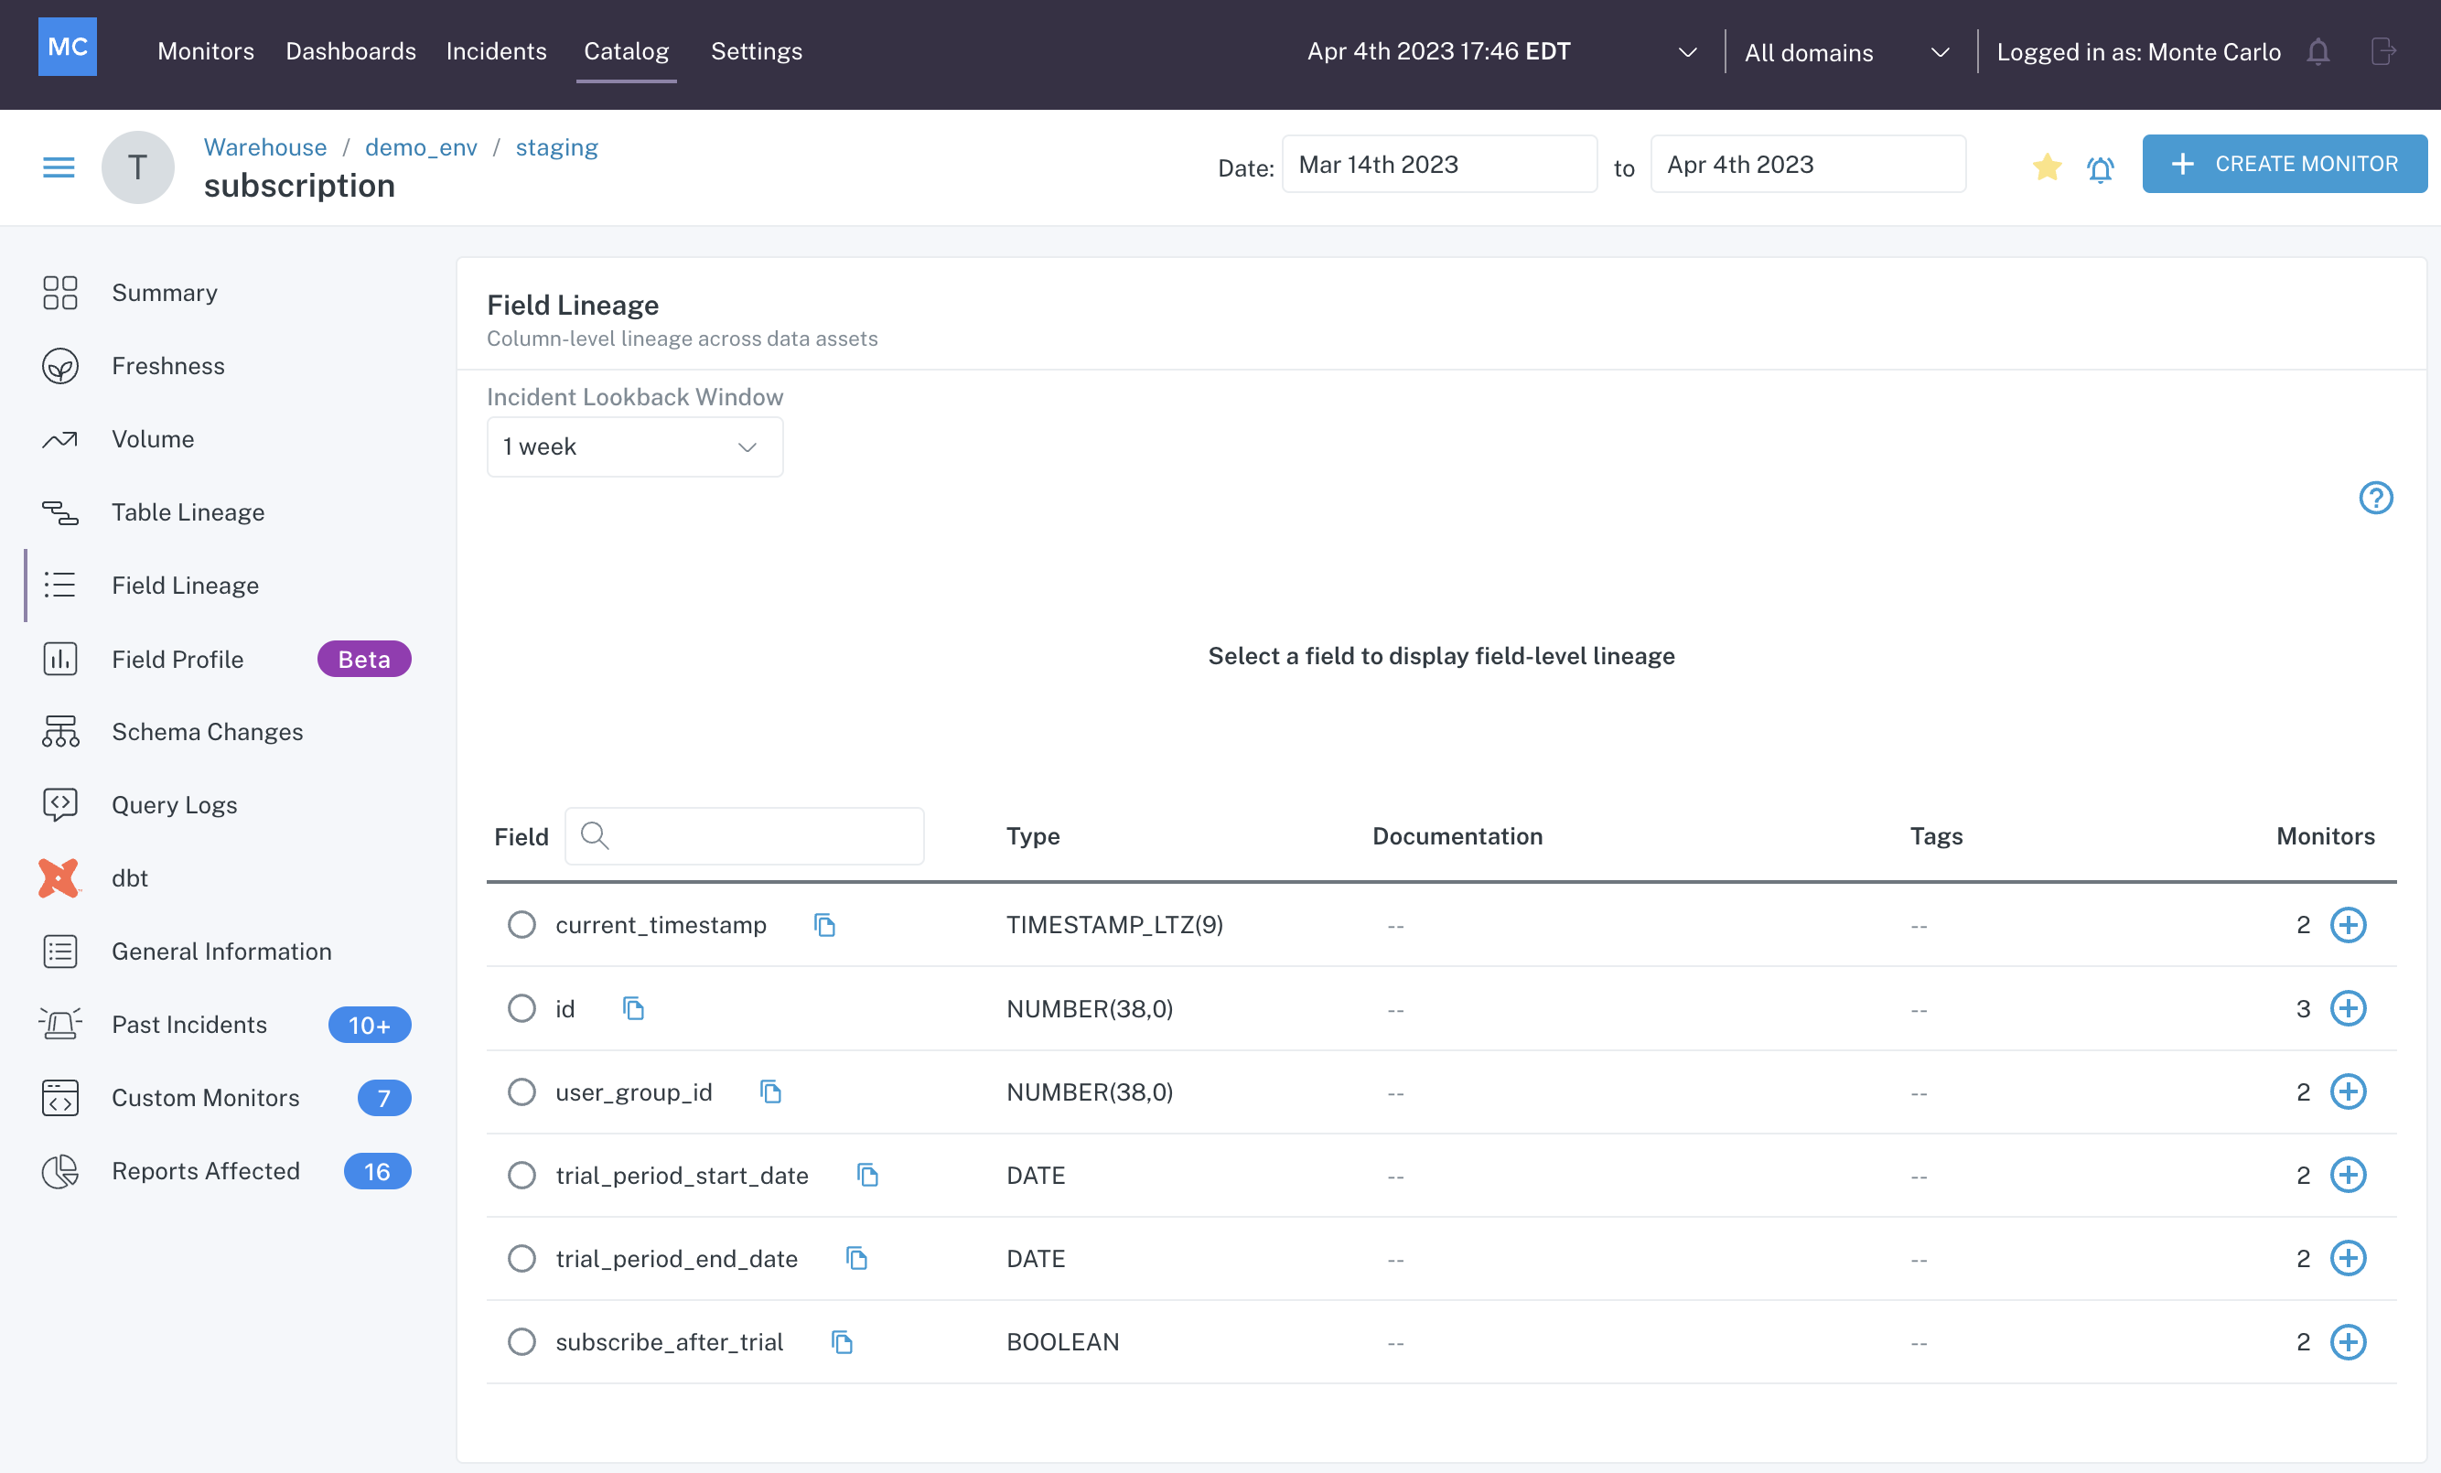The image size is (2441, 1473).
Task: Open the Dashboards nav item
Action: (x=350, y=50)
